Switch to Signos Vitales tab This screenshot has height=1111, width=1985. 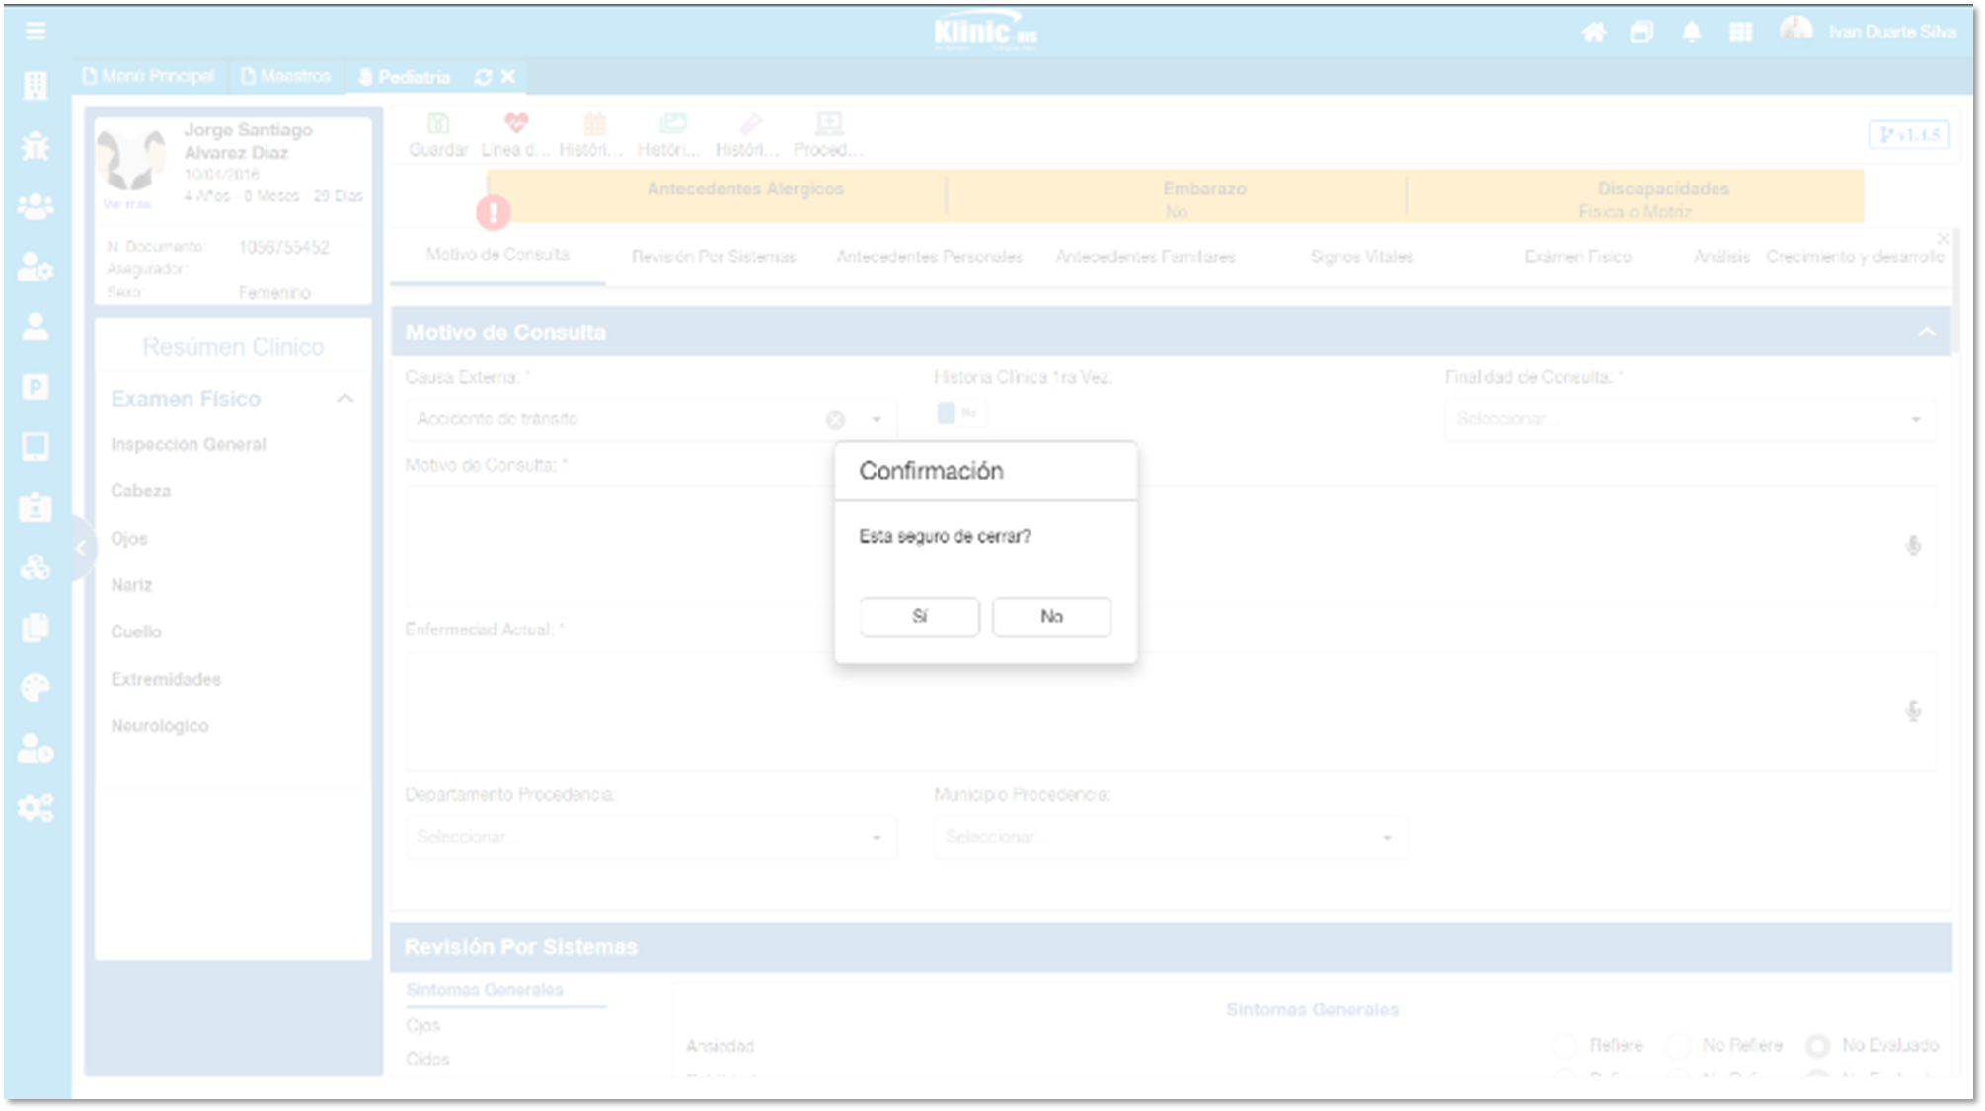point(1361,257)
